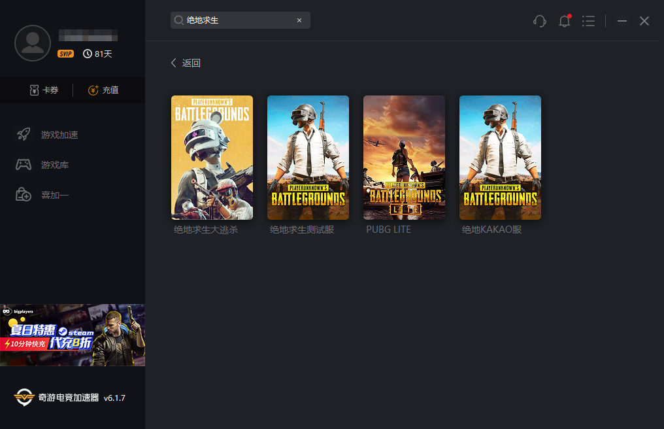
Task: Check the 81天 remaining time clock
Action: coord(87,54)
